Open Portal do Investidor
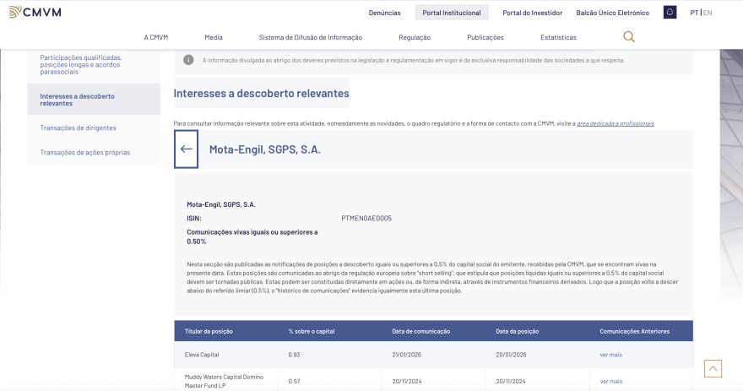This screenshot has height=391, width=743. point(532,13)
